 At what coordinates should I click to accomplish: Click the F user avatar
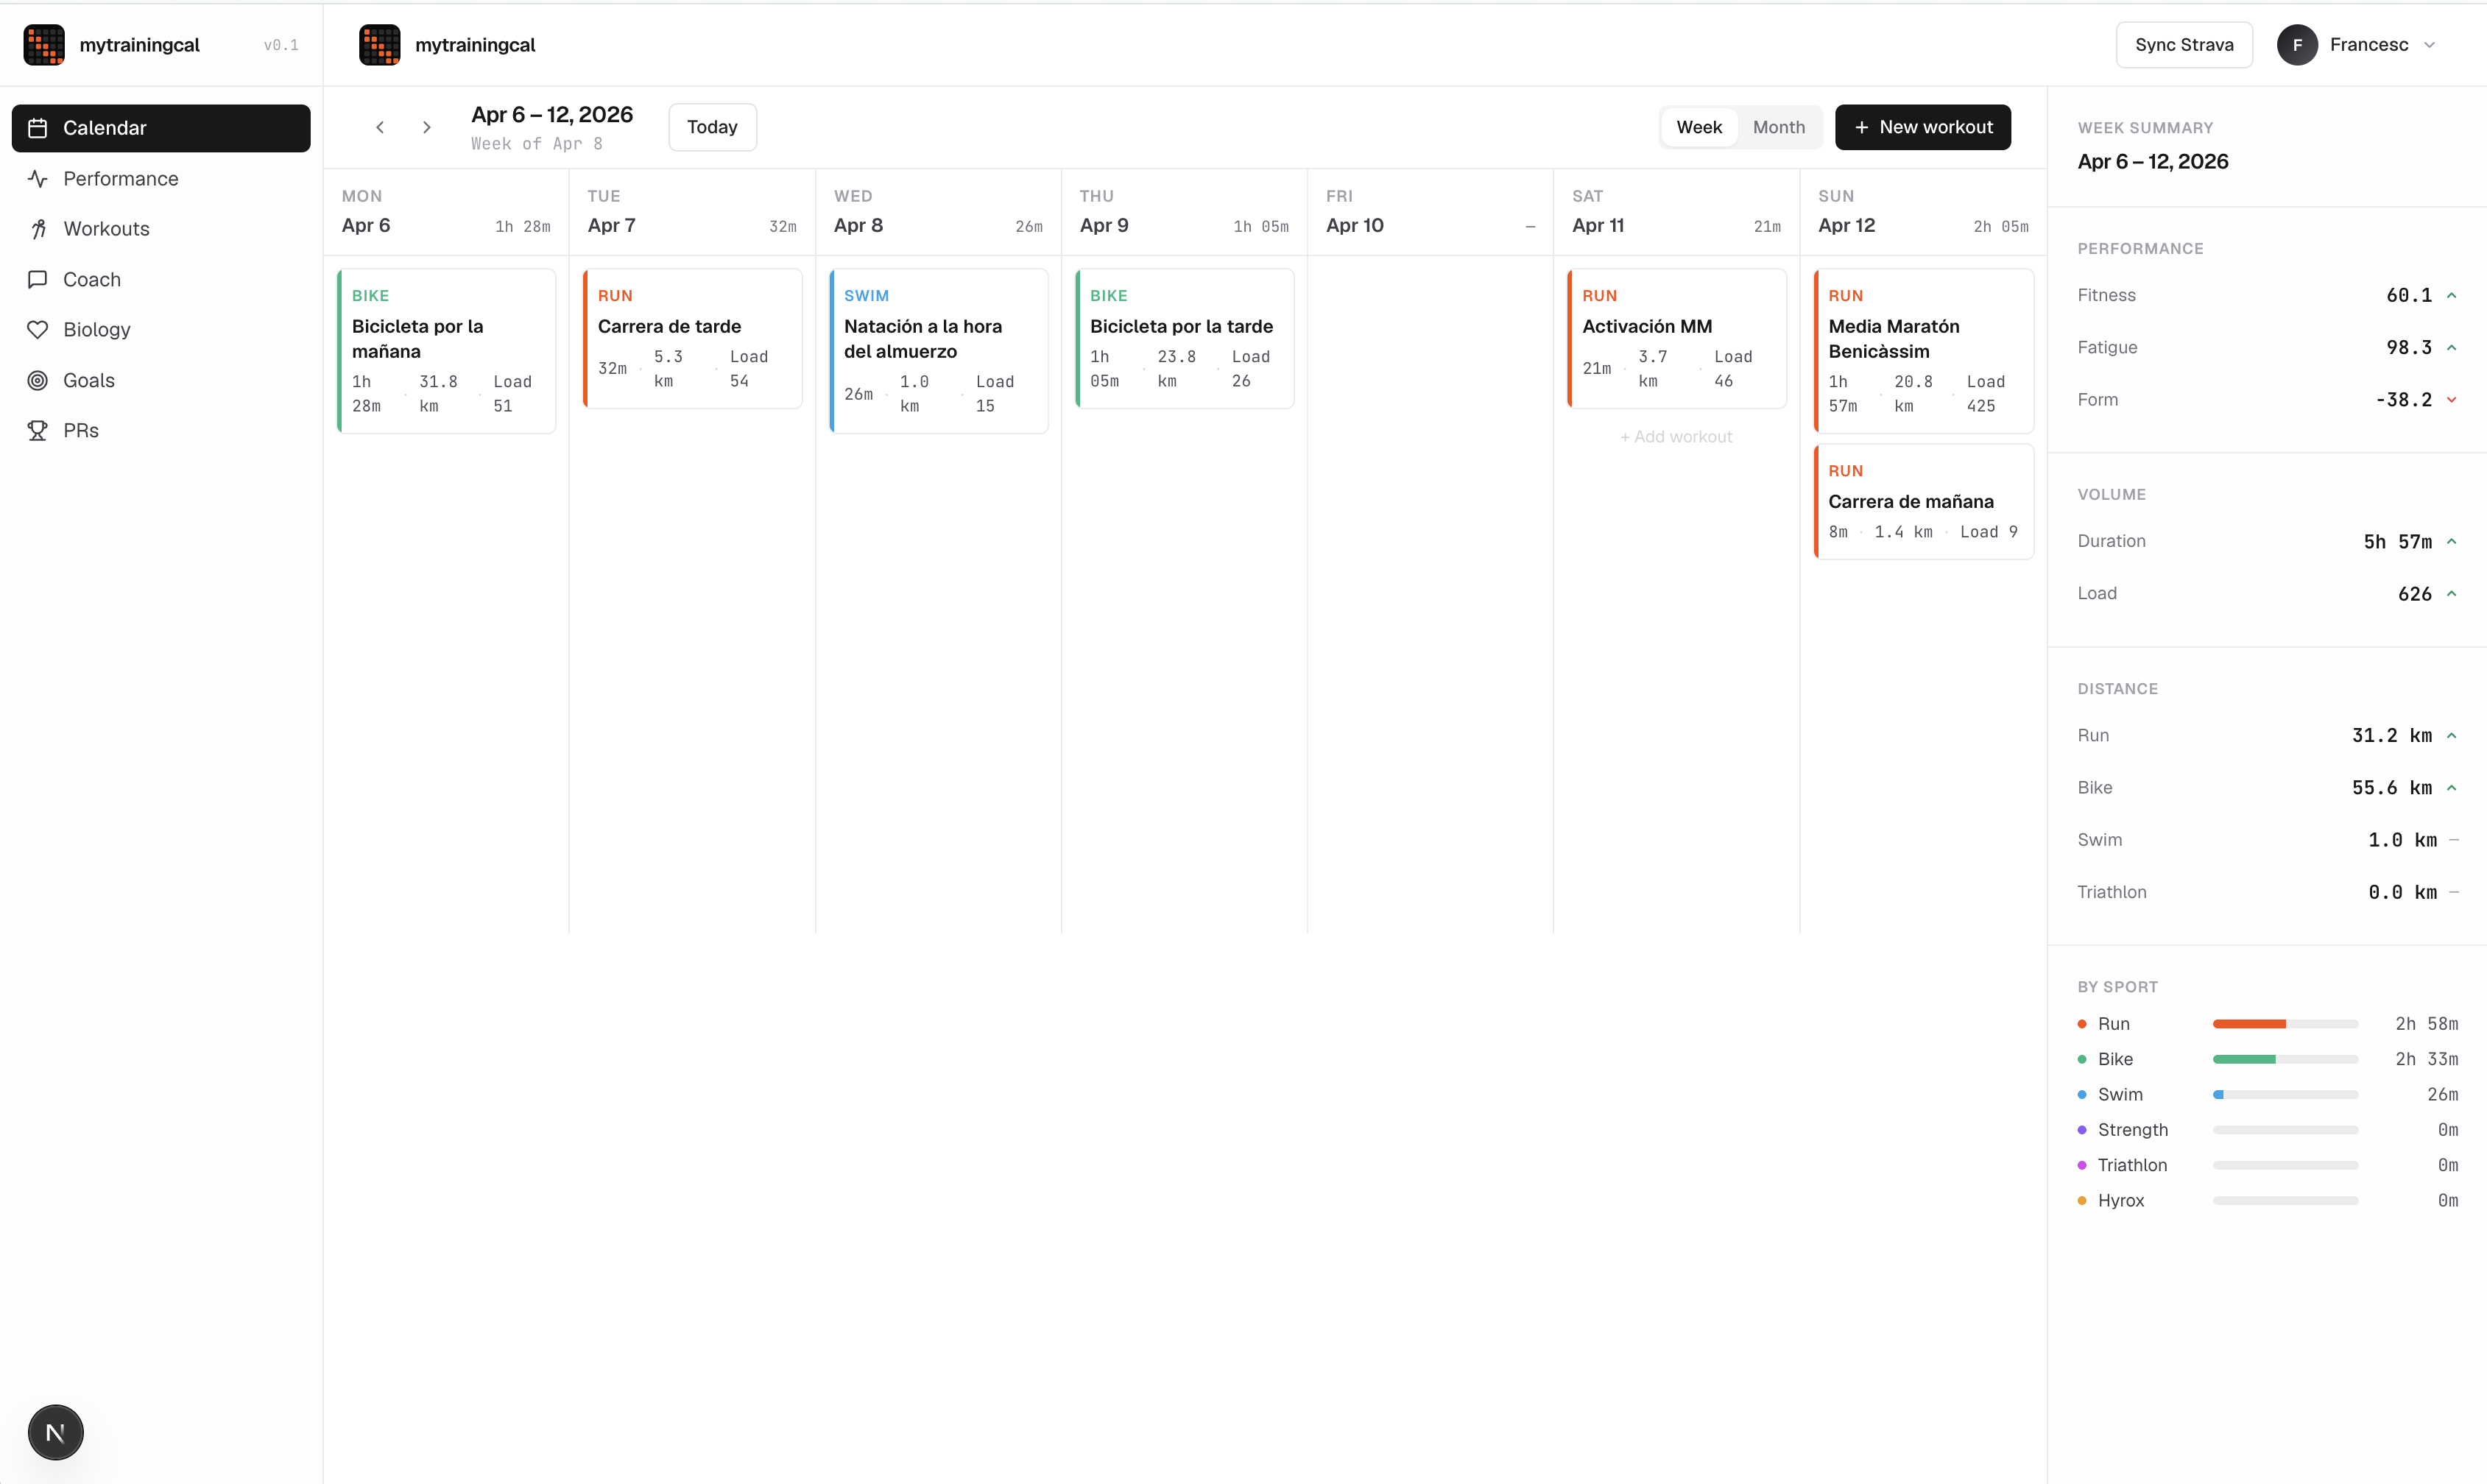tap(2297, 45)
